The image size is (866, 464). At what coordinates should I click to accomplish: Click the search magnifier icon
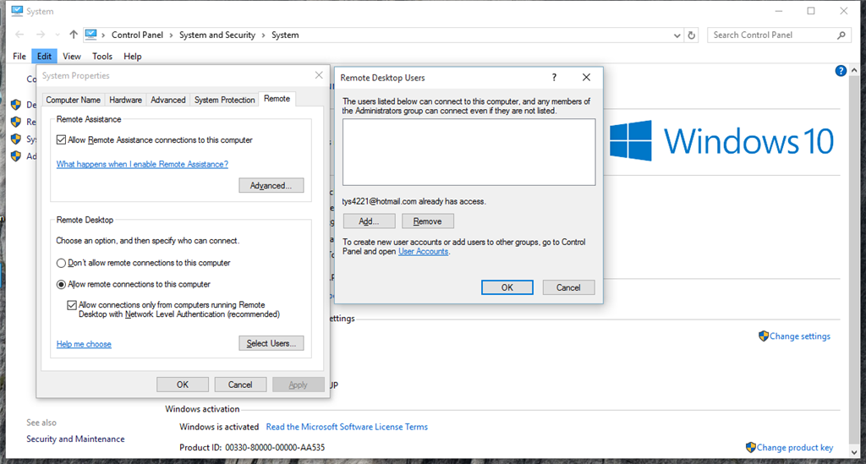click(841, 35)
